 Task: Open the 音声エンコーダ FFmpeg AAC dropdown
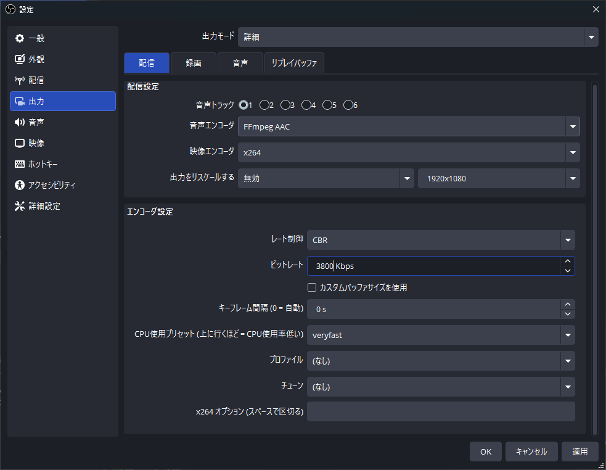[x=409, y=126]
